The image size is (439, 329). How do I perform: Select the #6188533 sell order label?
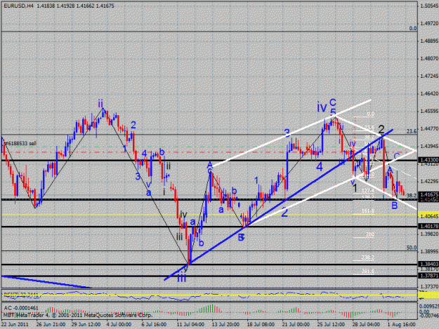point(20,143)
